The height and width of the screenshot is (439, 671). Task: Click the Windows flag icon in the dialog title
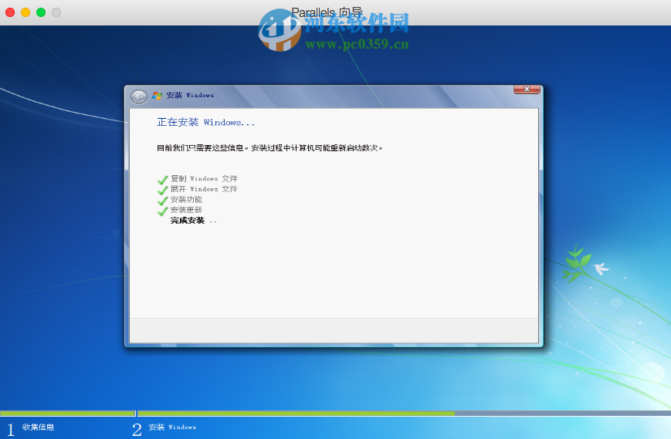(157, 96)
